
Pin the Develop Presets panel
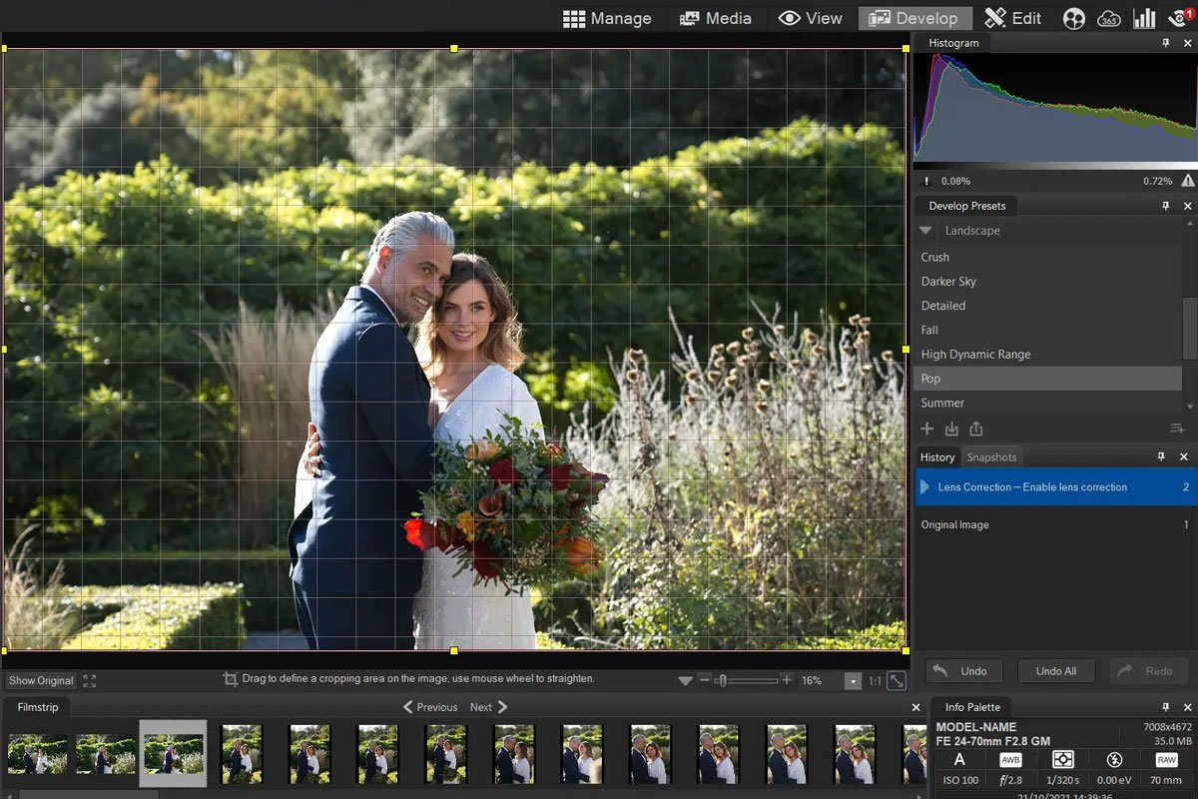pyautogui.click(x=1166, y=205)
